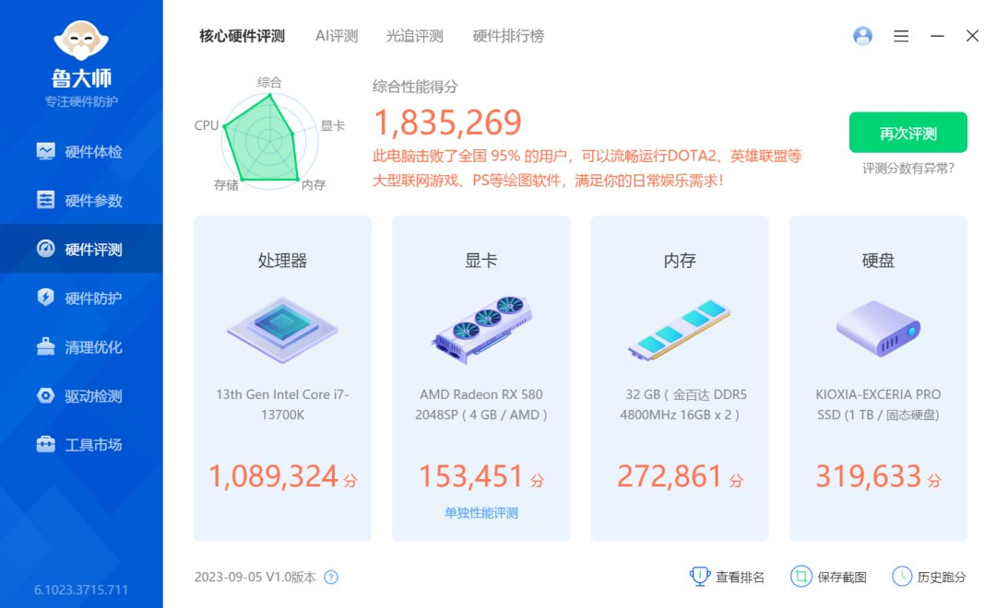The width and height of the screenshot is (996, 608).
Task: Click graphics card score 153,451
Action: 470,476
